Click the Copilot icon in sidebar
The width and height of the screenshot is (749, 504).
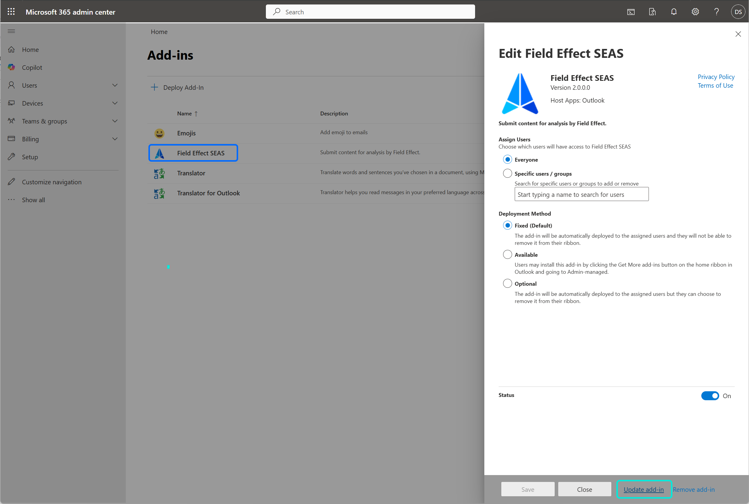pyautogui.click(x=12, y=67)
